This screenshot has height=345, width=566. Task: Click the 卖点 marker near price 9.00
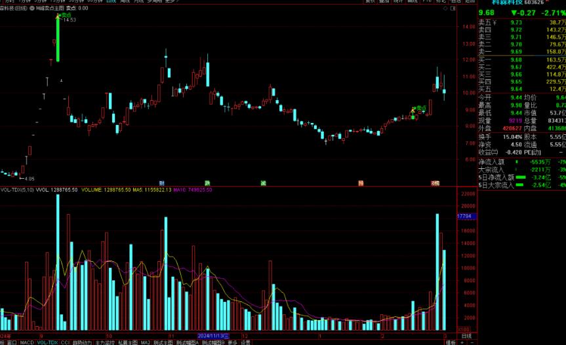tap(420, 109)
